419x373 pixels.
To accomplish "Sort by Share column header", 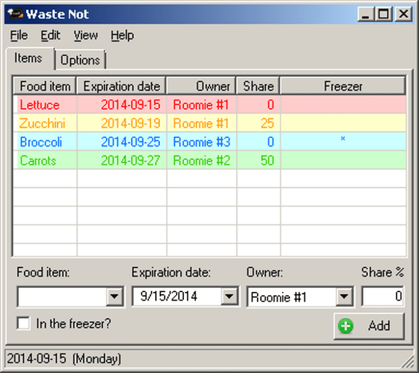I will (x=258, y=86).
